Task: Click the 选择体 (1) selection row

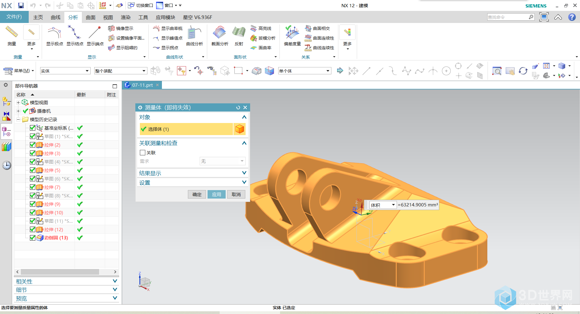Action: [x=186, y=129]
